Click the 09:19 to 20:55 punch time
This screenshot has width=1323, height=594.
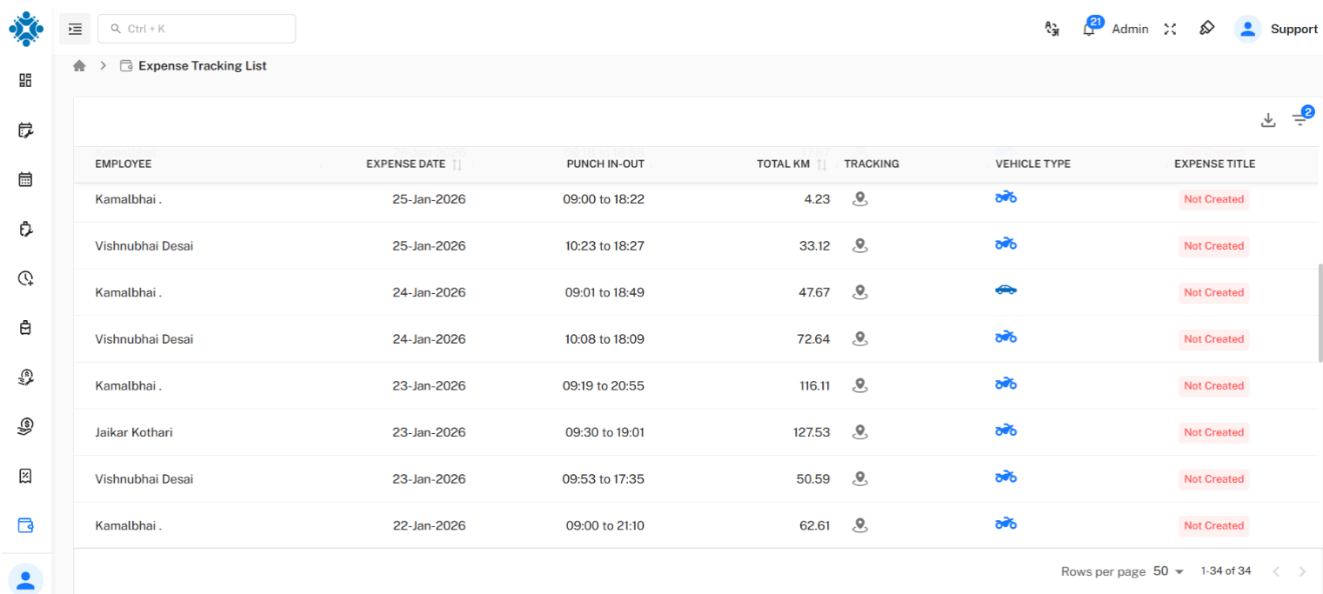(x=604, y=385)
